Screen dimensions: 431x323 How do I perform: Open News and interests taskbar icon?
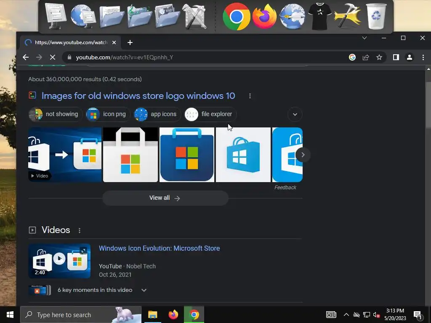[x=331, y=315]
